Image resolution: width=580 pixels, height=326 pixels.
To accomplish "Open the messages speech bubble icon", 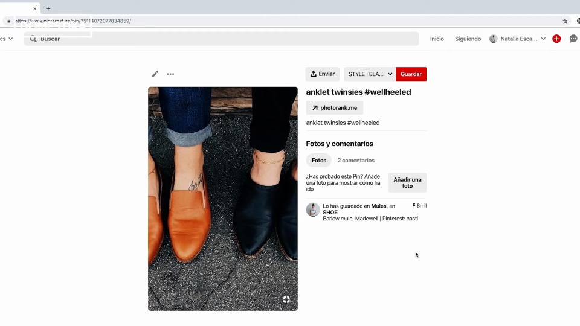I will [573, 39].
